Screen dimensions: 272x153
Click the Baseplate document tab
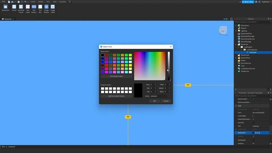pos(8,19)
